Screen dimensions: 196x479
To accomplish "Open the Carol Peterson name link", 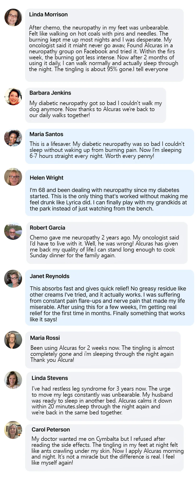I will pos(51,430).
